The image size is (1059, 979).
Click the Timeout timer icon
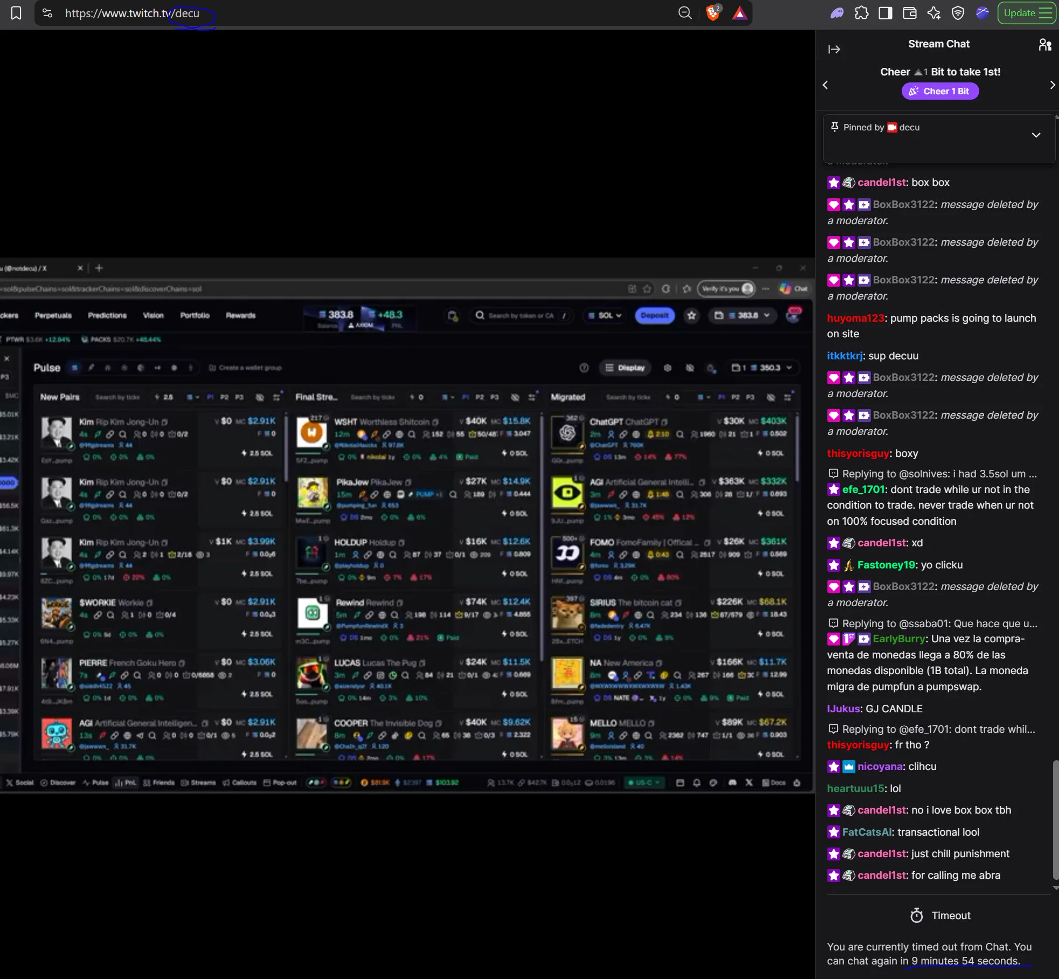point(916,915)
